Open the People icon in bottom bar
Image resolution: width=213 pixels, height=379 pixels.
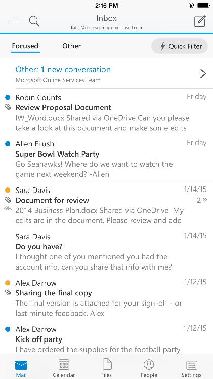pyautogui.click(x=149, y=365)
